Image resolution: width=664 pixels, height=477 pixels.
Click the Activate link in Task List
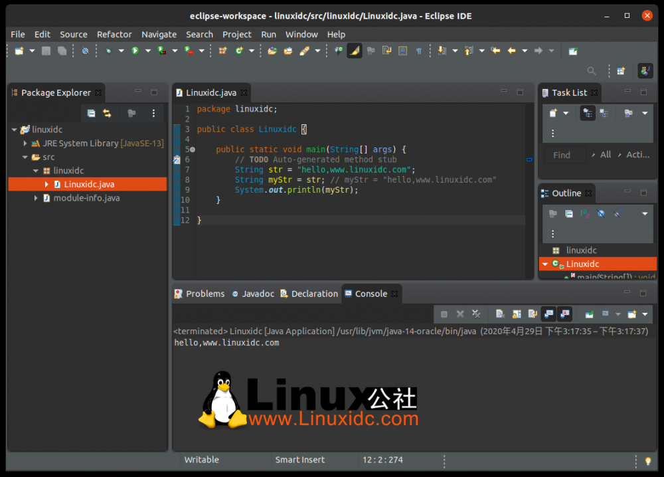tap(637, 155)
